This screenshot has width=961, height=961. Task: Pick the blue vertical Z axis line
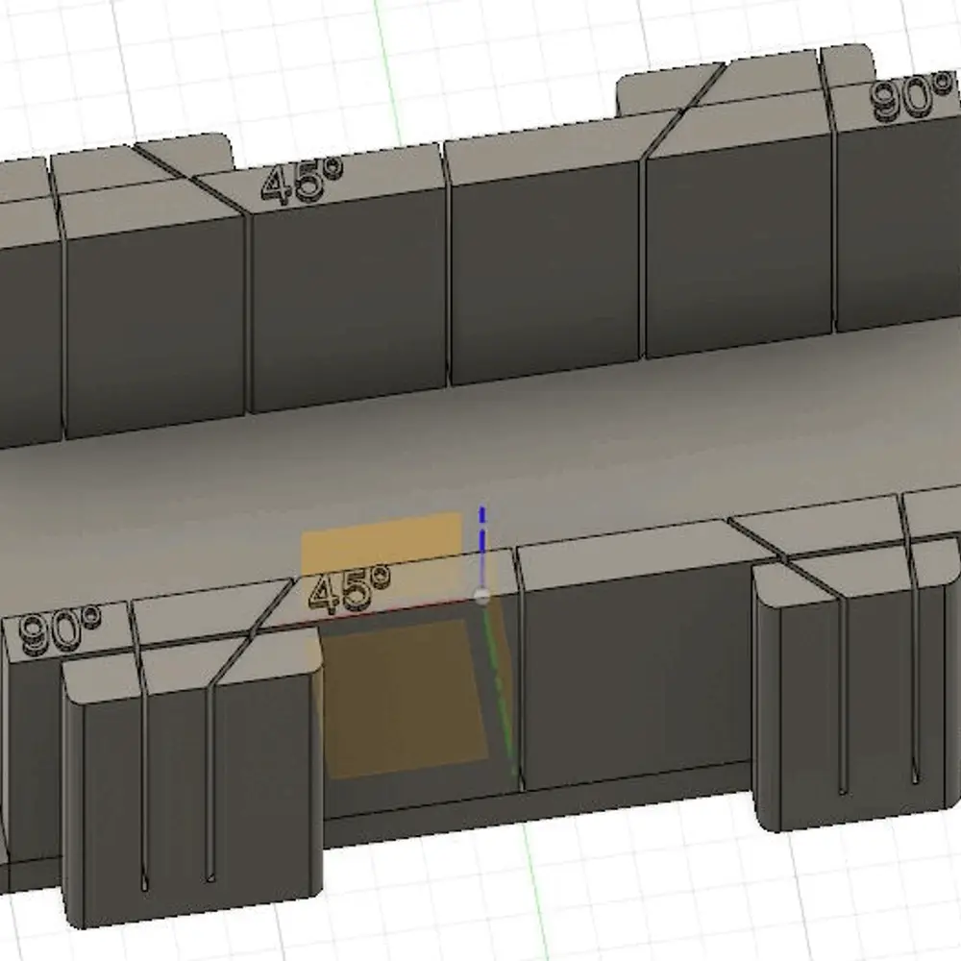pos(482,547)
